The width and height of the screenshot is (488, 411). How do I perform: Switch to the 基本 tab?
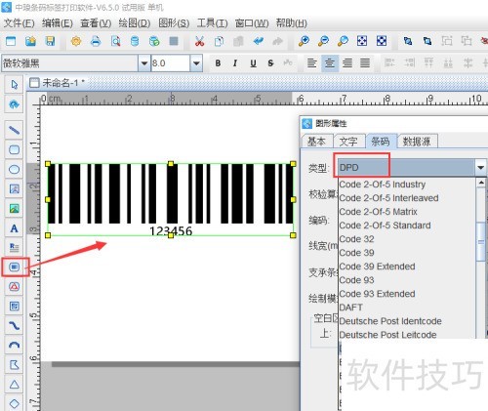click(316, 142)
